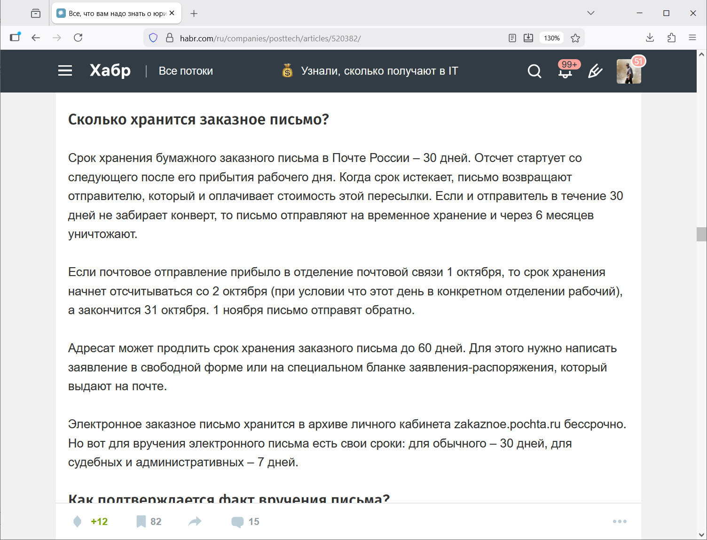Screen dimensions: 707x540
Task: Click the habr.com address bar
Action: click(329, 38)
